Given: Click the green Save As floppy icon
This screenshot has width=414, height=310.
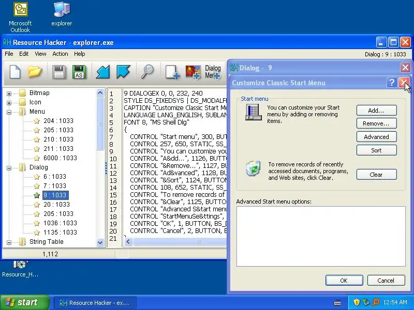Looking at the screenshot, I should pos(79,72).
